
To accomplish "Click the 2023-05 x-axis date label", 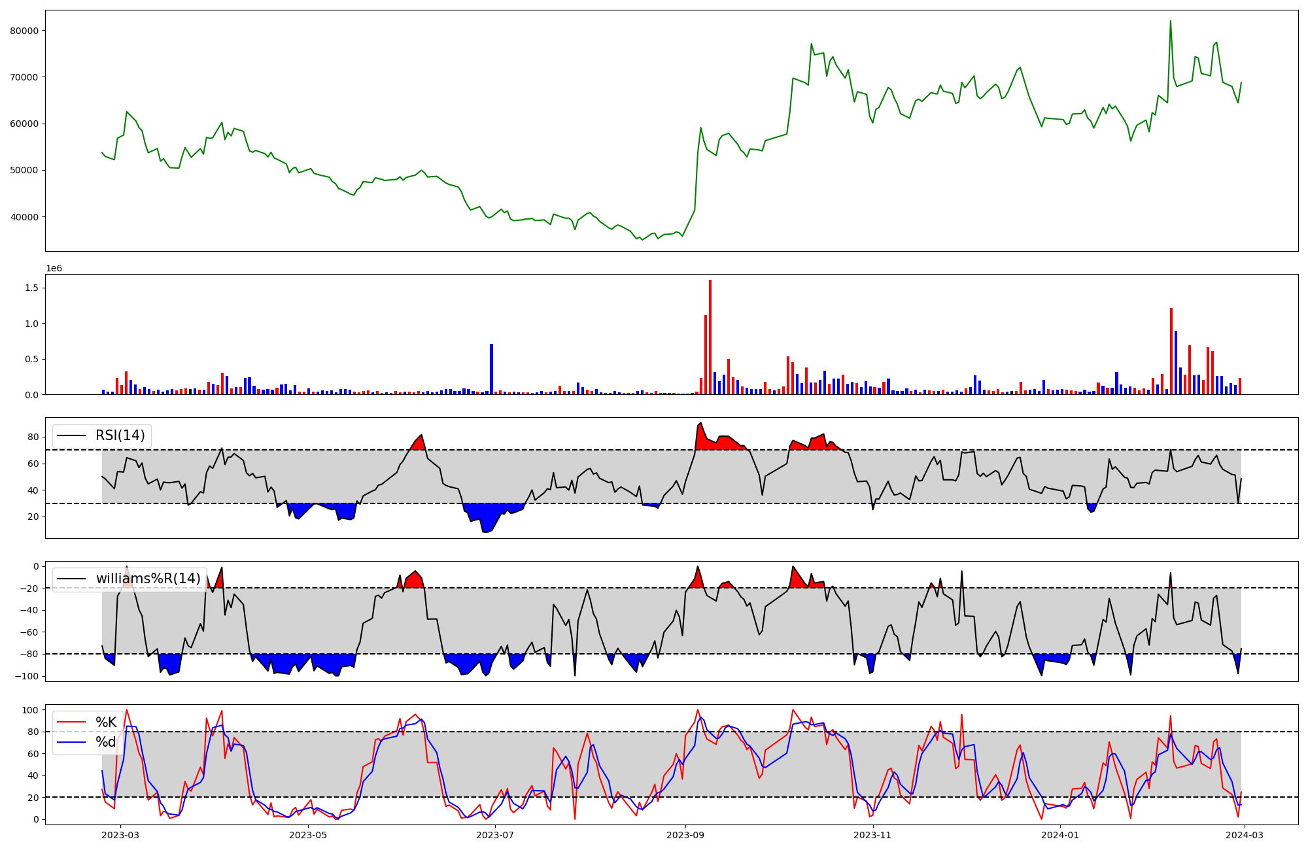I will (x=308, y=835).
